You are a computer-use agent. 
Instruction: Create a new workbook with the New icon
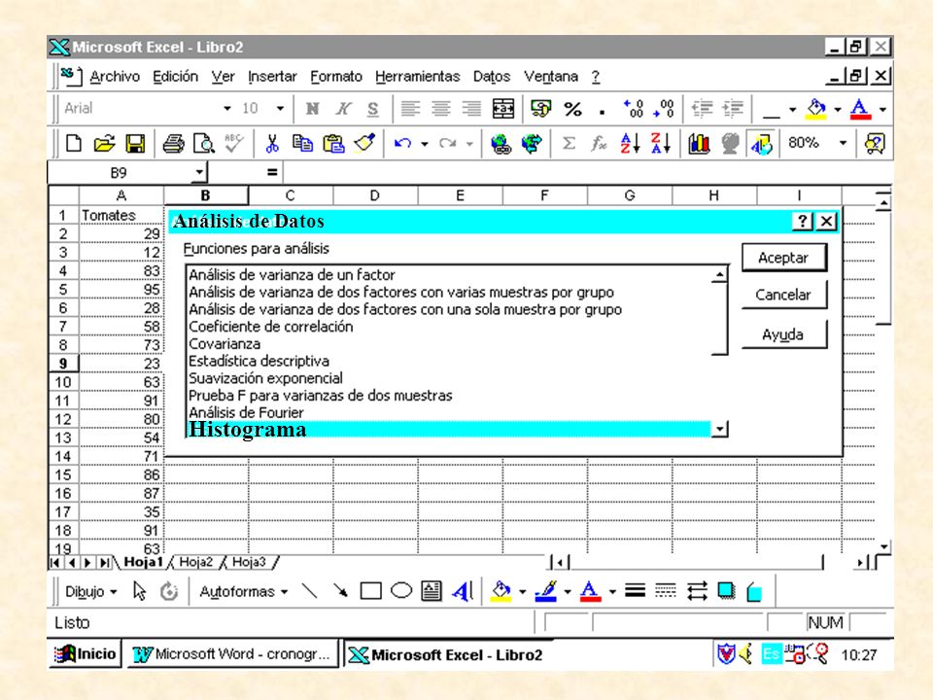coord(74,144)
